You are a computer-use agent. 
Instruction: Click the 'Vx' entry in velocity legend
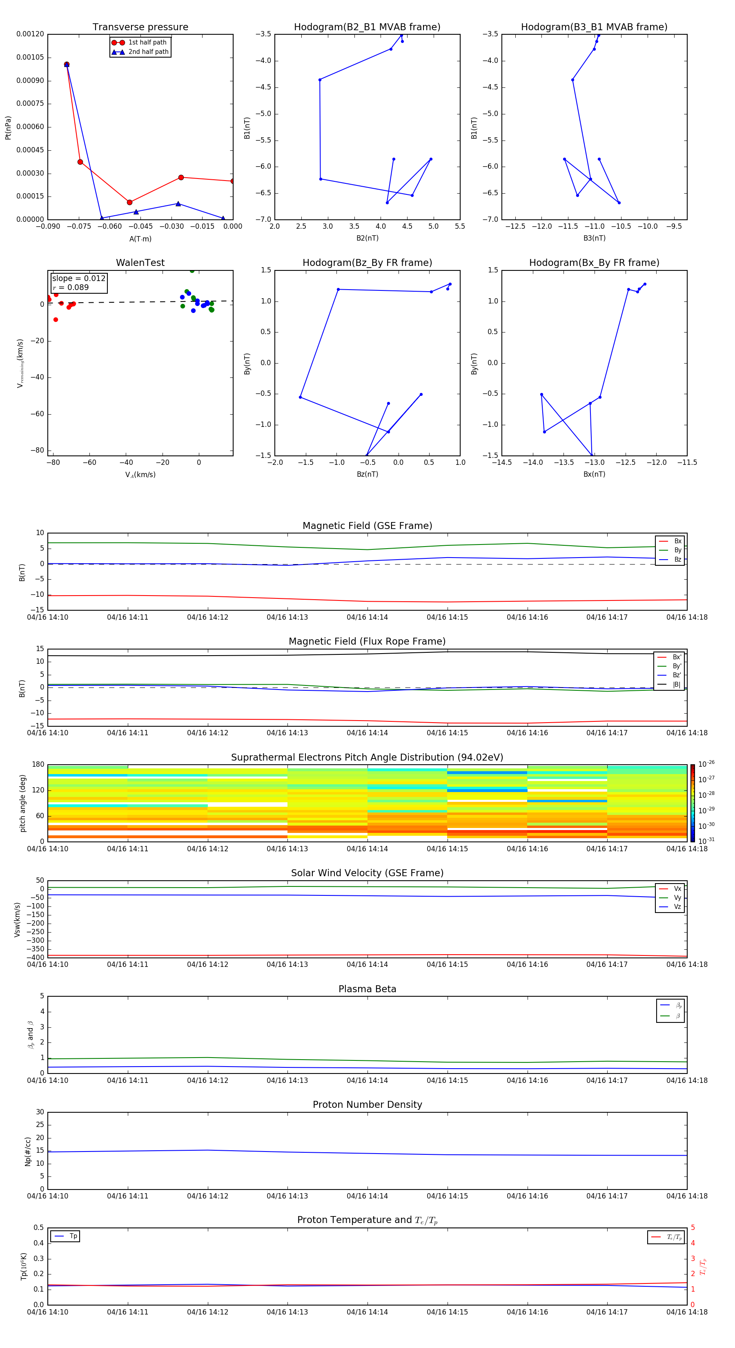point(670,888)
